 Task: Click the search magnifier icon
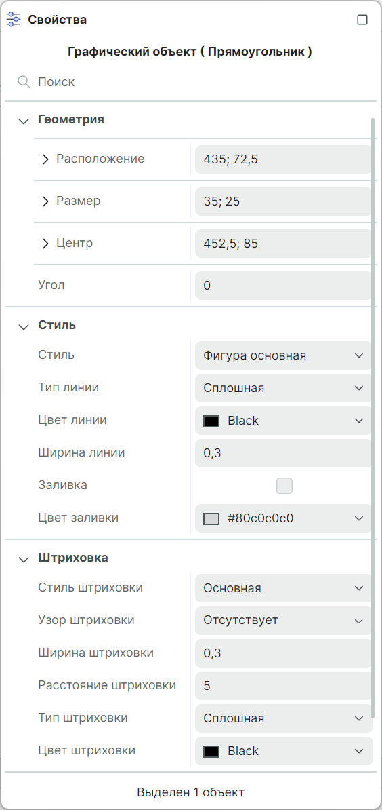[24, 81]
